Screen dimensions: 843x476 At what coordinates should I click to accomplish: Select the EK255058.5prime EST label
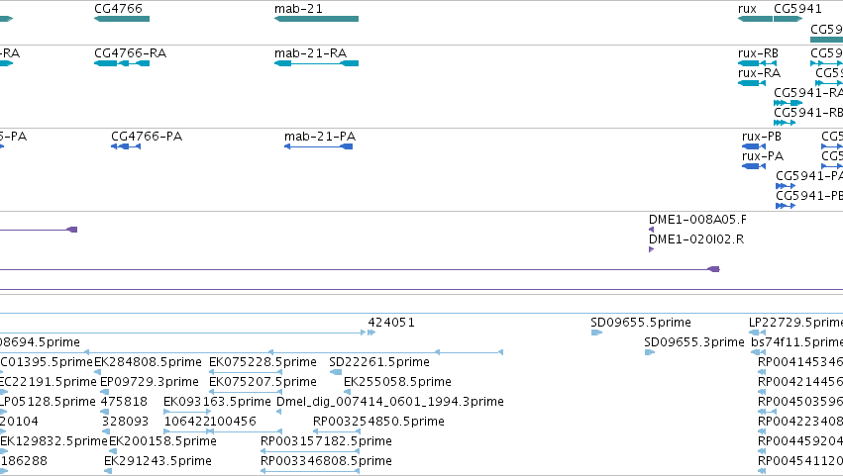point(397,383)
